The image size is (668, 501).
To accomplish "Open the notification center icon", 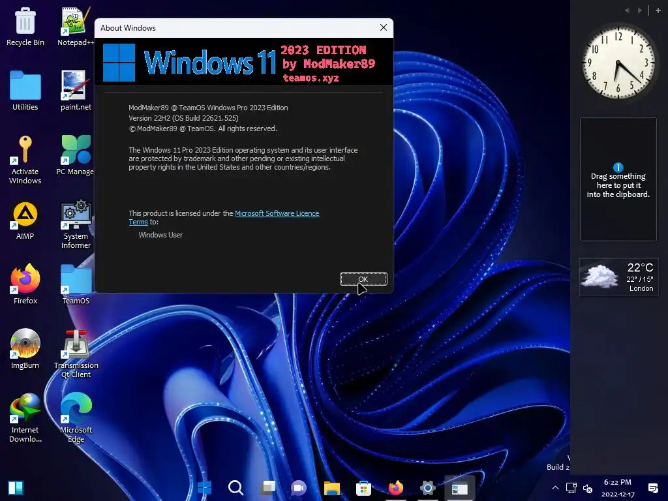I will 652,488.
